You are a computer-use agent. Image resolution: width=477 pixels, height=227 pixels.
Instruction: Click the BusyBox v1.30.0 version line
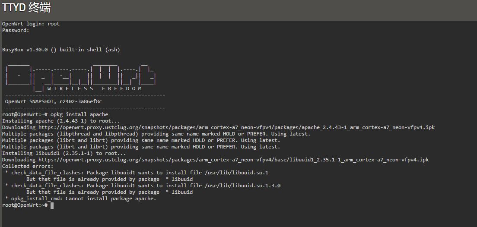pyautogui.click(x=61, y=50)
